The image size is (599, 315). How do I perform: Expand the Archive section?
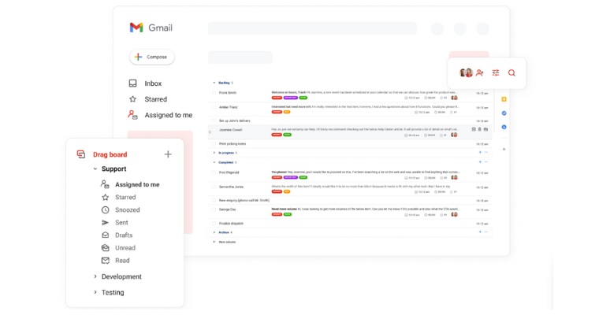coord(214,232)
